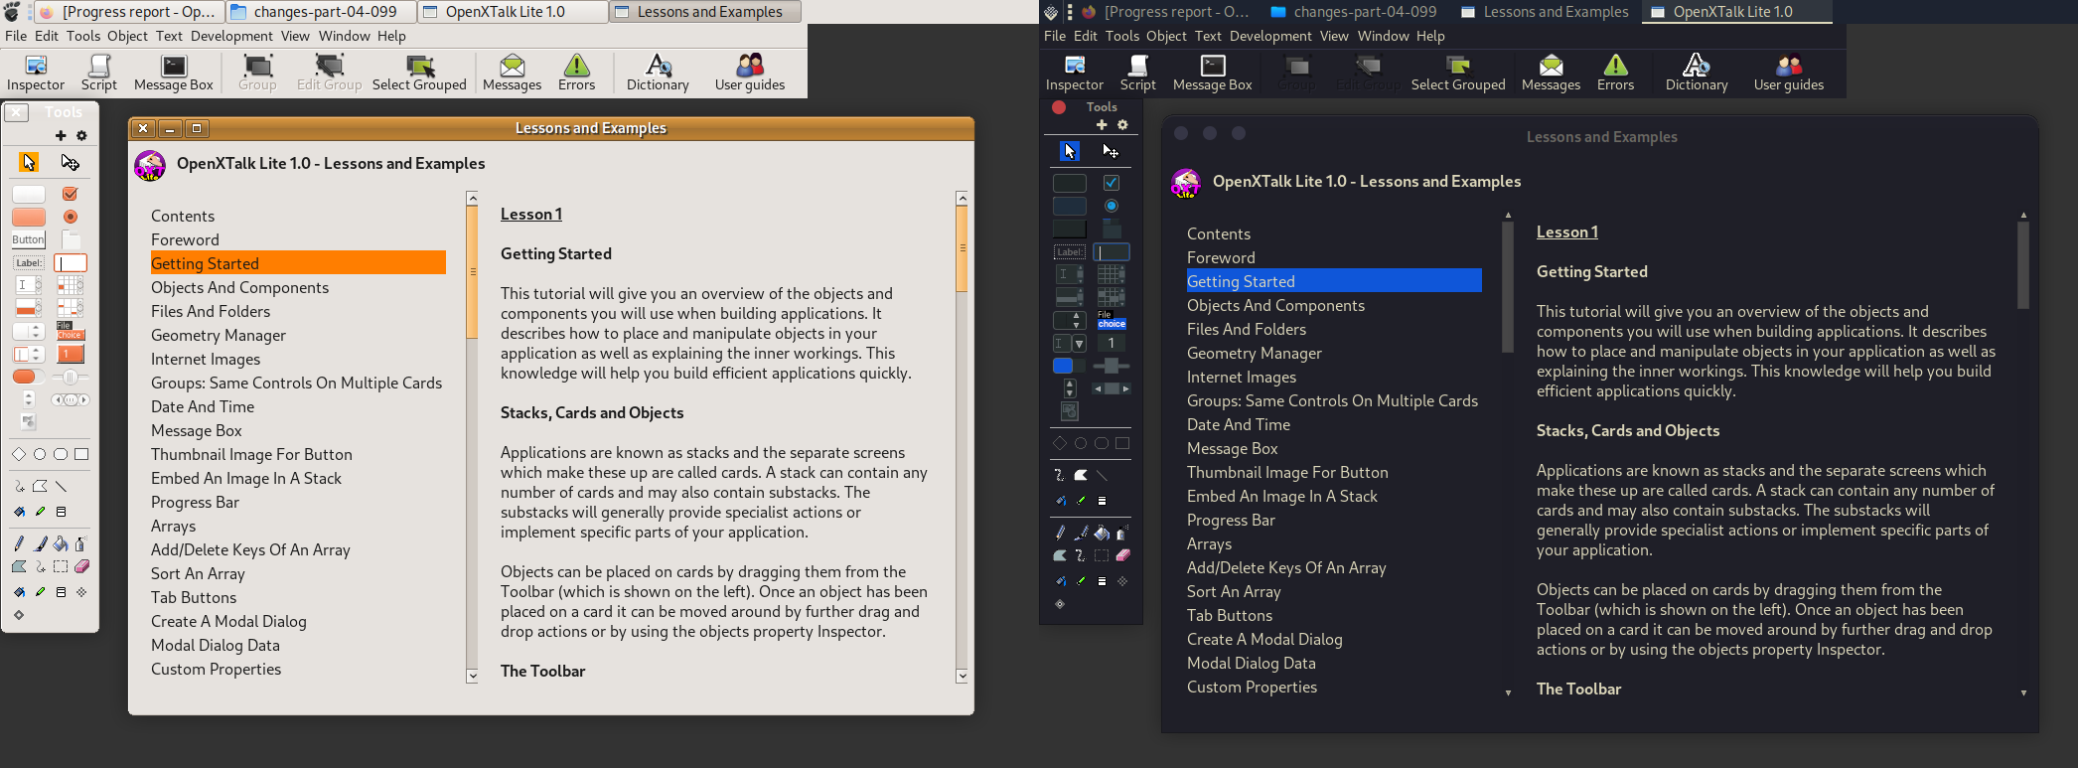This screenshot has width=2078, height=768.
Task: Select combo box object in dark Tools palette
Action: [x=1069, y=343]
